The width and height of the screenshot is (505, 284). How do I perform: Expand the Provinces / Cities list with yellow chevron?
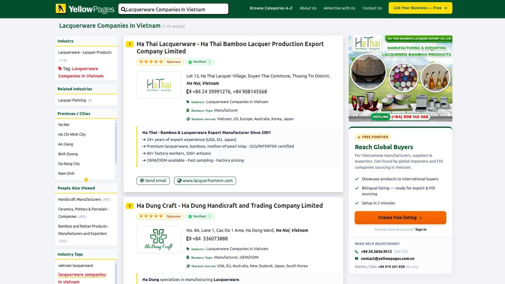(86, 180)
